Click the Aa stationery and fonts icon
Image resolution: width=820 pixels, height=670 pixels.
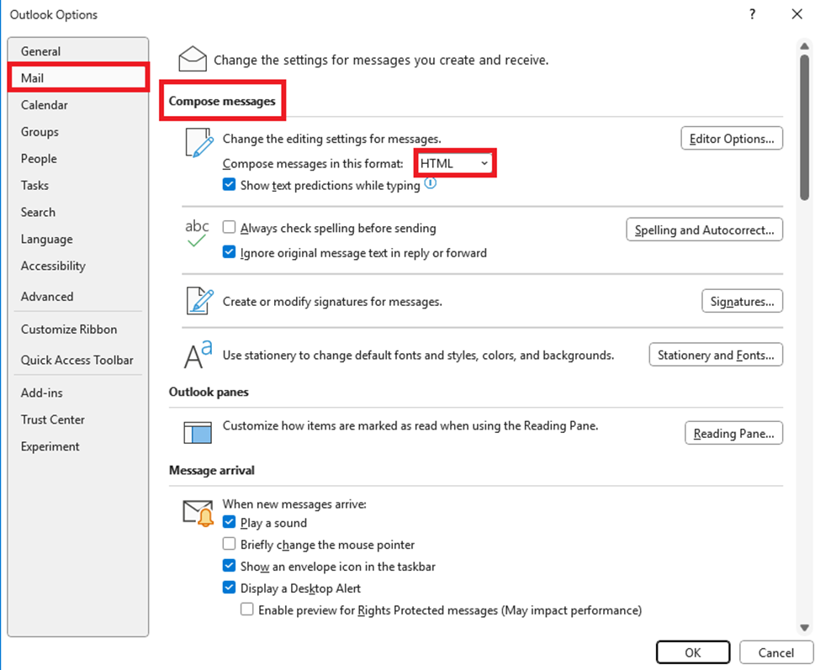(196, 355)
